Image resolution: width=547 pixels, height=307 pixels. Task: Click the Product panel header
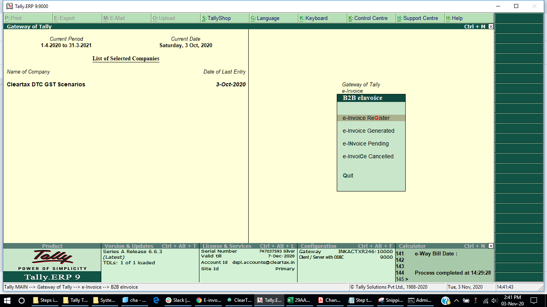(52, 246)
